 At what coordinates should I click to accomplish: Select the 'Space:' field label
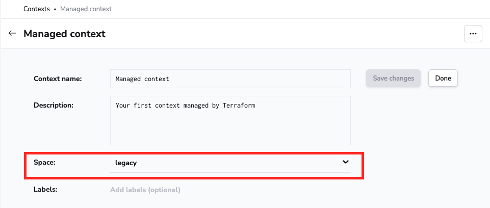(x=44, y=163)
